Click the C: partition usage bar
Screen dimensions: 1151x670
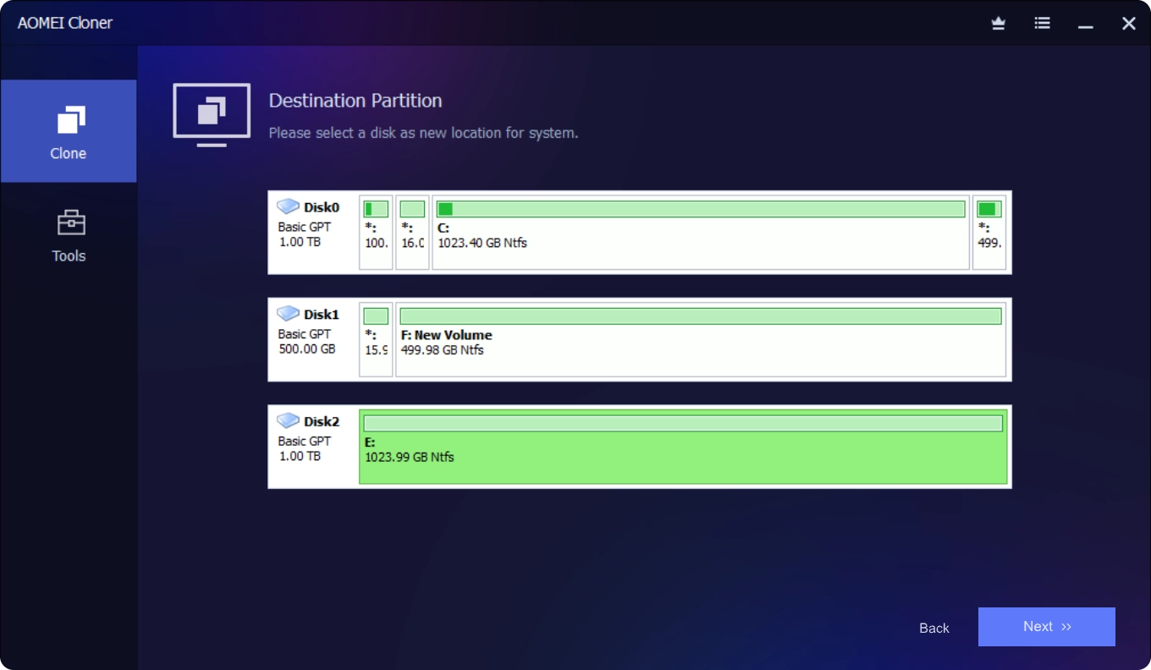[700, 209]
